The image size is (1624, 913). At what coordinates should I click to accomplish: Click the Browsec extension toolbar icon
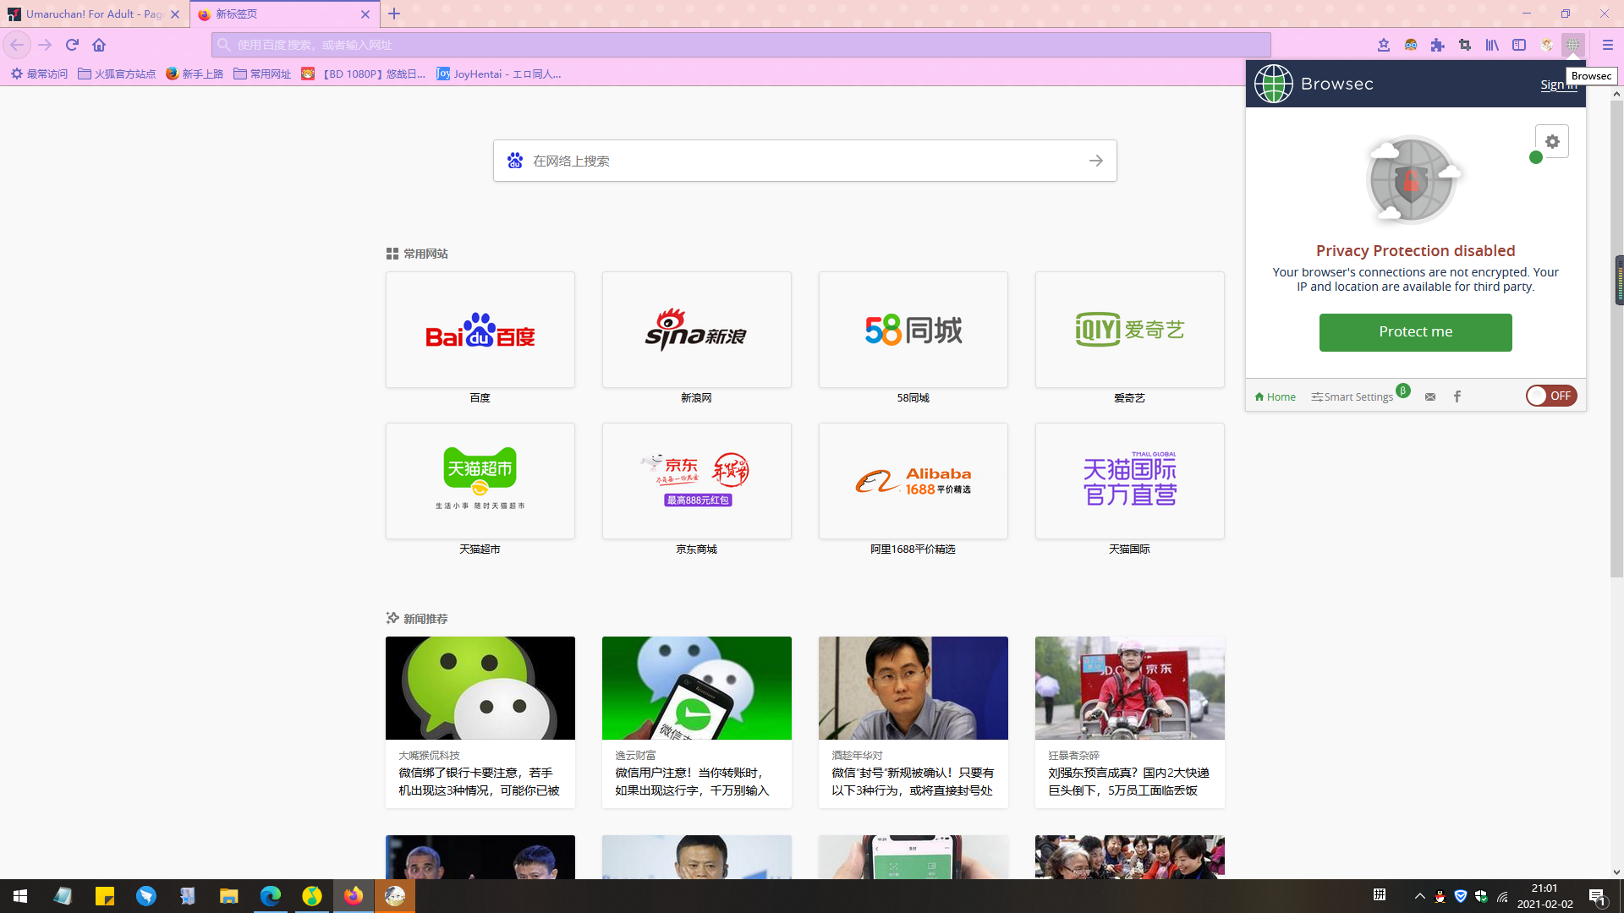click(1573, 45)
